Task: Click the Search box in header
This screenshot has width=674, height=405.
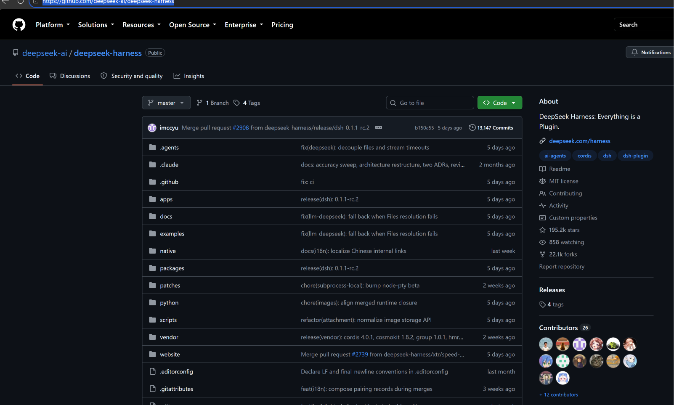Action: point(644,25)
